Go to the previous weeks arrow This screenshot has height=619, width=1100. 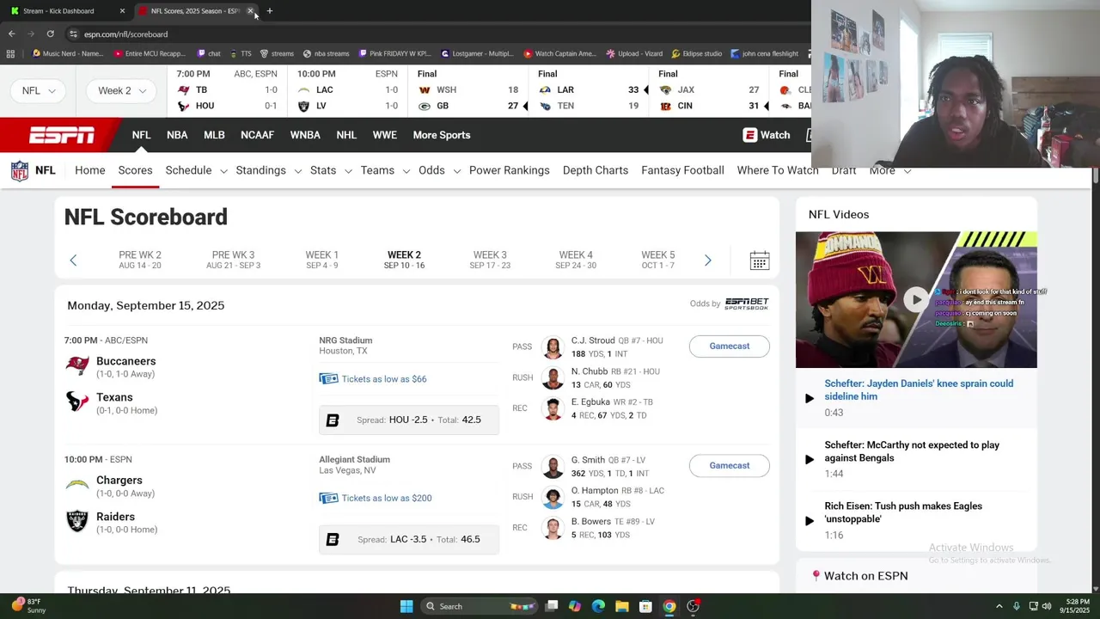(x=73, y=260)
